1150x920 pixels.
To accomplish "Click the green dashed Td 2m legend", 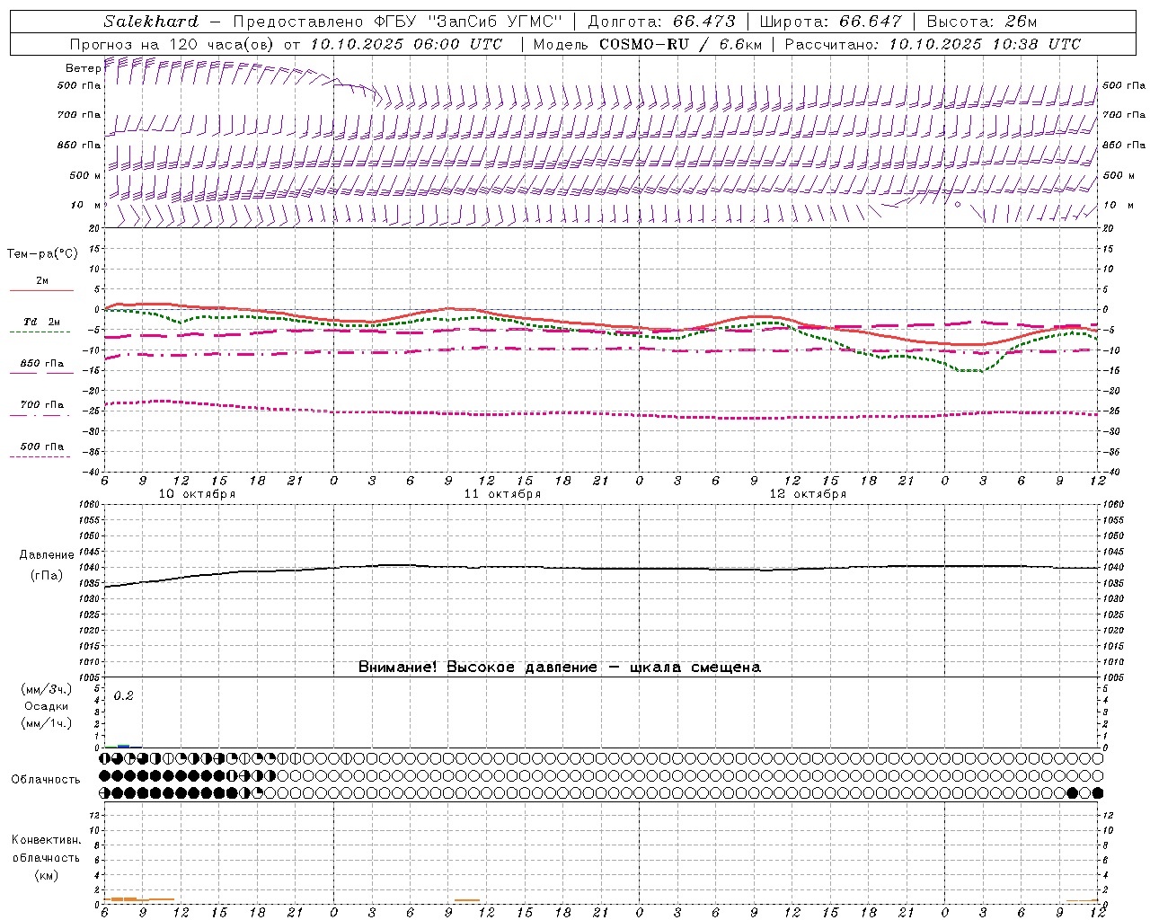I will pyautogui.click(x=41, y=332).
